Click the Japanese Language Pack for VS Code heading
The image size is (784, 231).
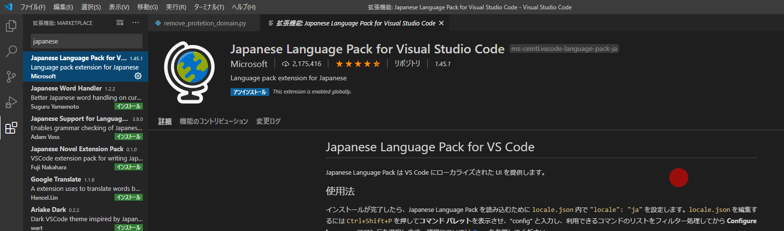pos(430,147)
